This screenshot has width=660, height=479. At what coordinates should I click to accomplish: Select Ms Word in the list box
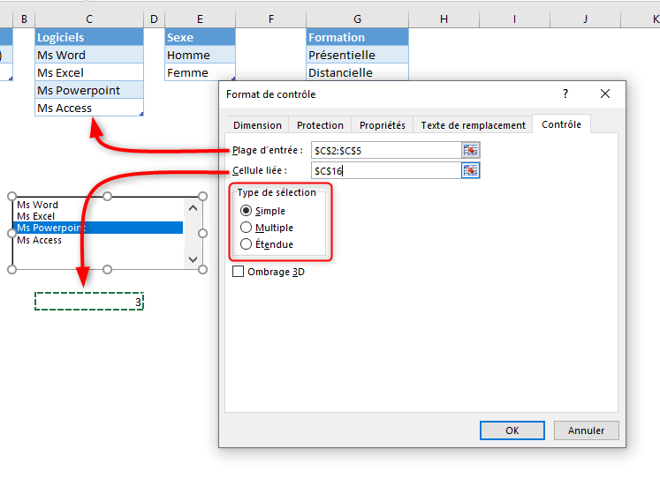(x=99, y=205)
